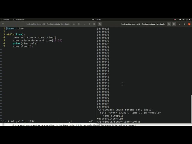Minimize the left terminal window
192x144 pixels.
85,24
